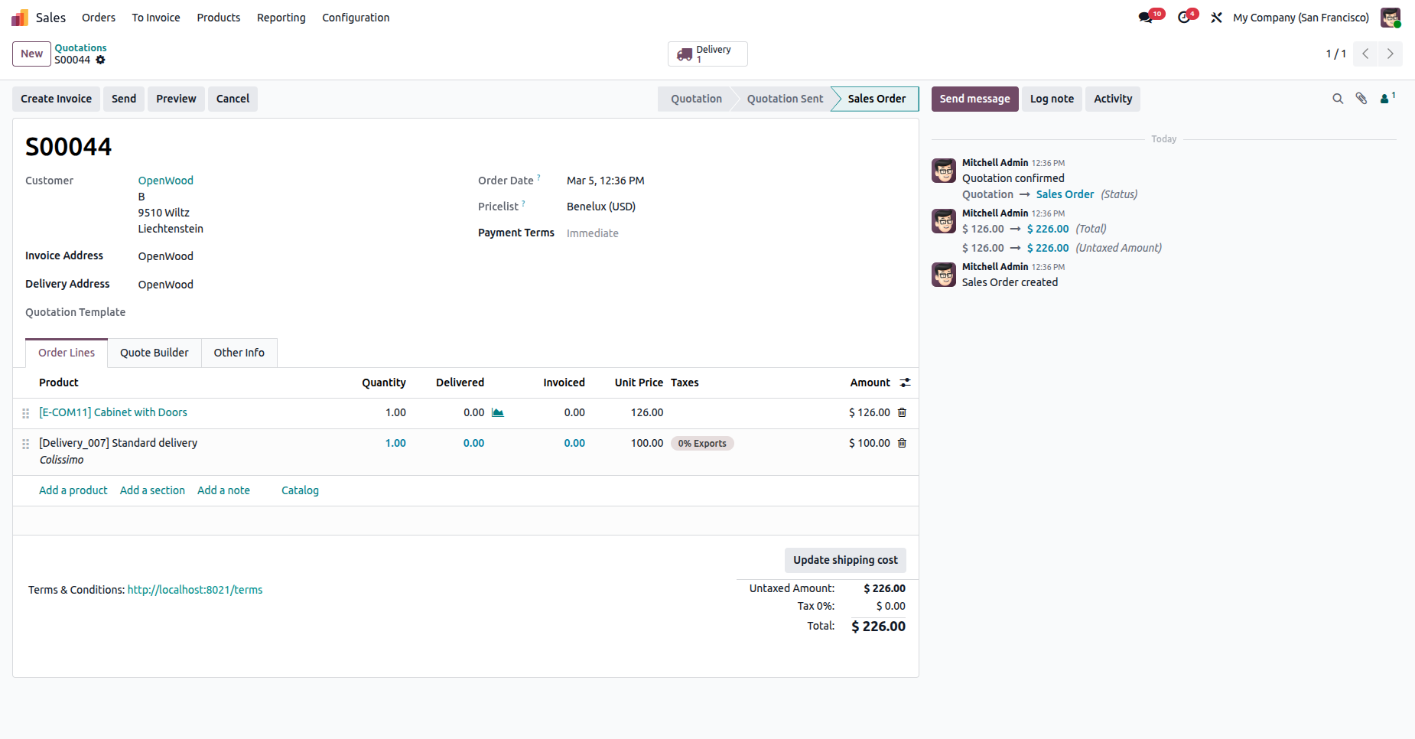Open the Reporting menu
Viewport: 1415px width, 739px height.
click(281, 18)
